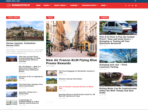Image resolution: width=148 pixels, height=110 pixels.
Task: Open the baggage article thumbnail
Action: [51, 73]
